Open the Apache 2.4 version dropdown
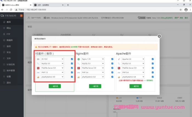The width and height of the screenshot is (192, 117). (133, 59)
